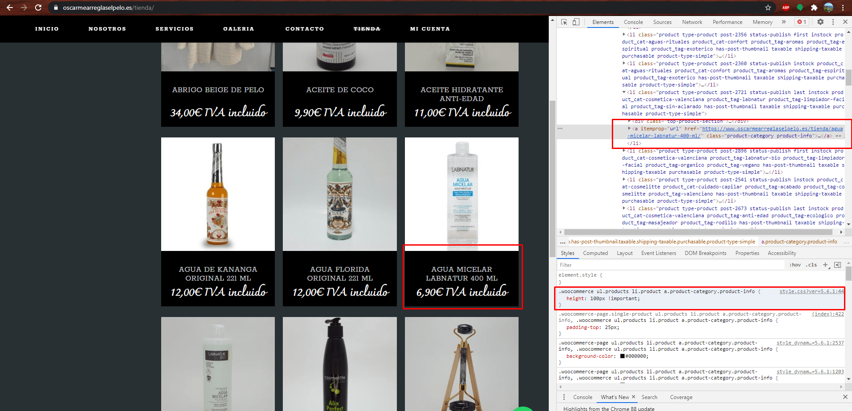The width and height of the screenshot is (852, 411).
Task: Open the AdBlock Plus extension
Action: (786, 8)
